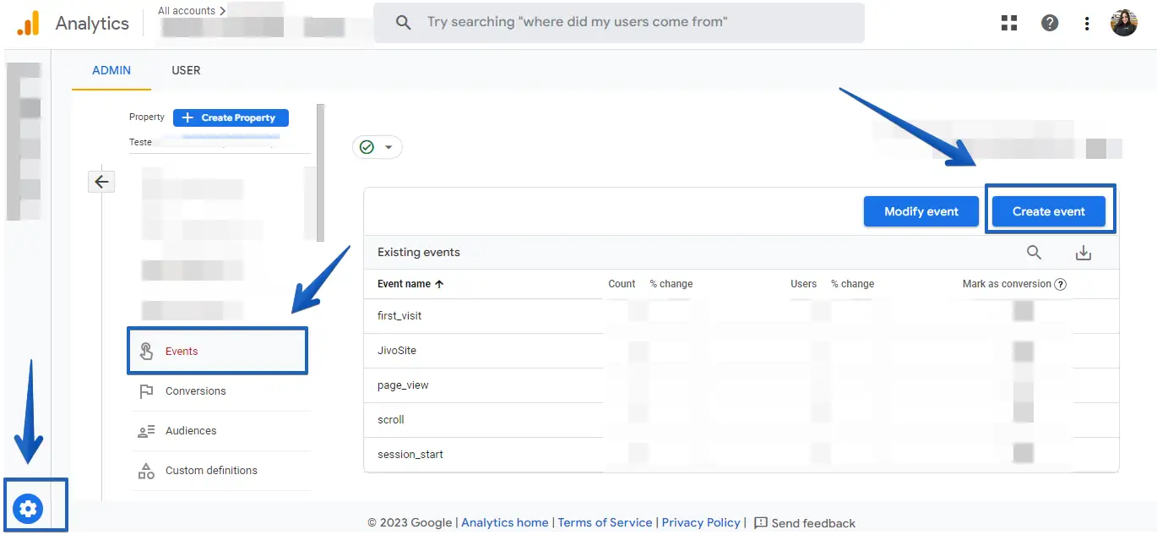1157x535 pixels.
Task: Open the Admin gear icon
Action: (x=28, y=509)
